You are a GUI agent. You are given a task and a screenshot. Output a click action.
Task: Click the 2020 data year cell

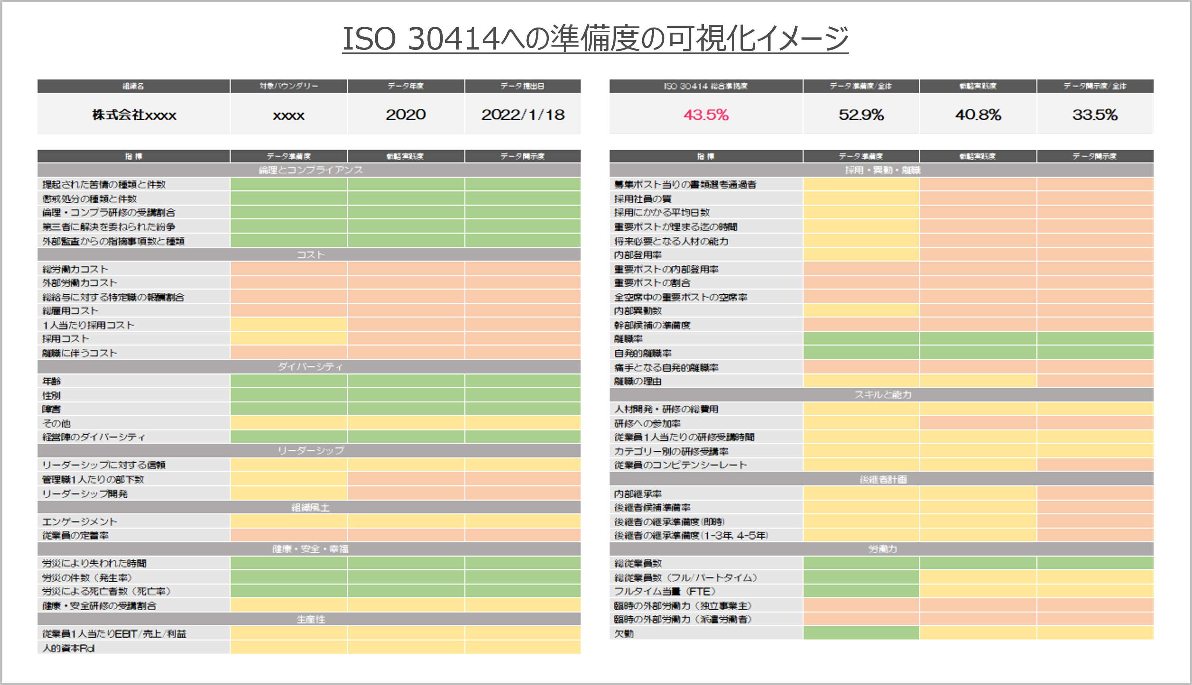point(405,115)
